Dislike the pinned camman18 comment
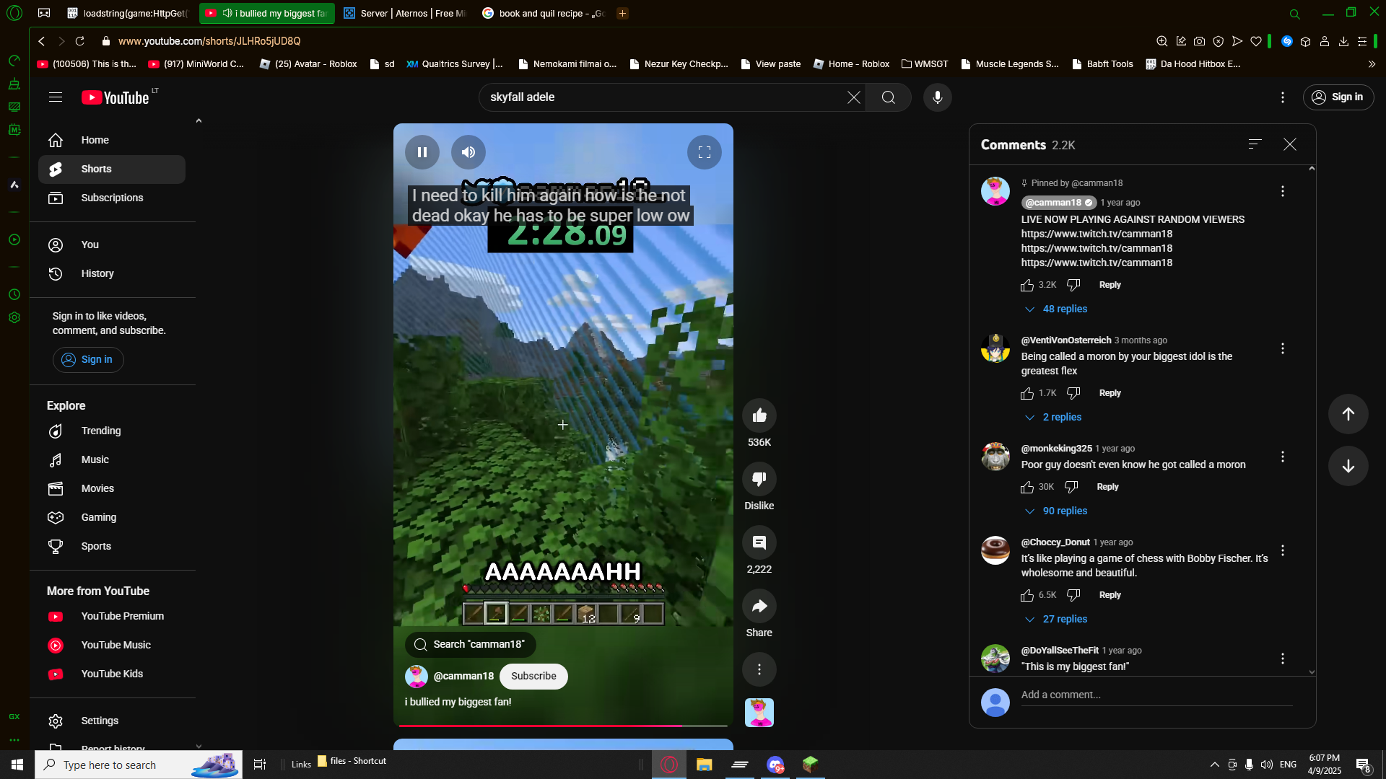This screenshot has width=1386, height=779. (x=1073, y=285)
